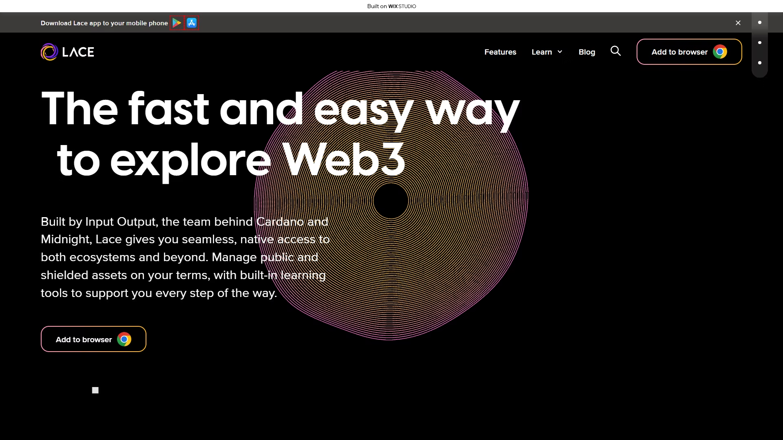Open the Features menu item
This screenshot has width=783, height=440.
500,52
